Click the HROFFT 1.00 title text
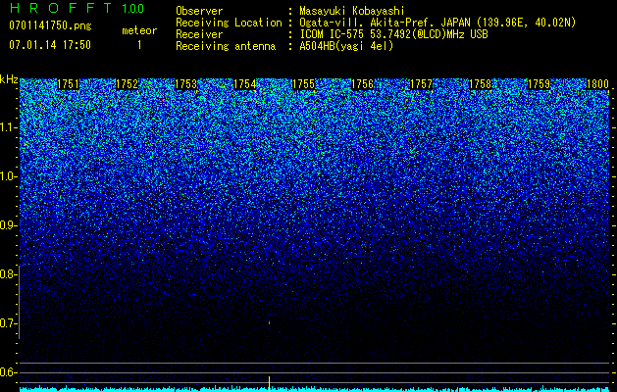This screenshot has width=617, height=392. tap(77, 8)
